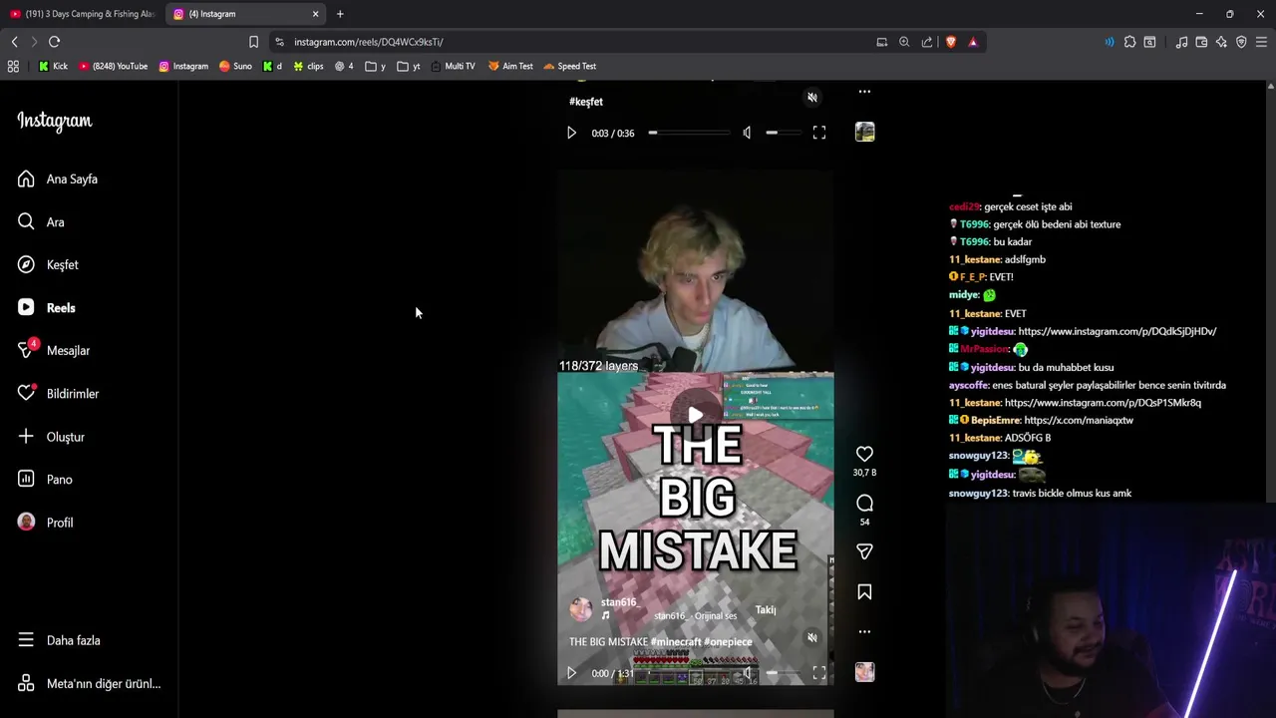Click Takip to follow stan616_
This screenshot has width=1276, height=718.
coord(766,610)
